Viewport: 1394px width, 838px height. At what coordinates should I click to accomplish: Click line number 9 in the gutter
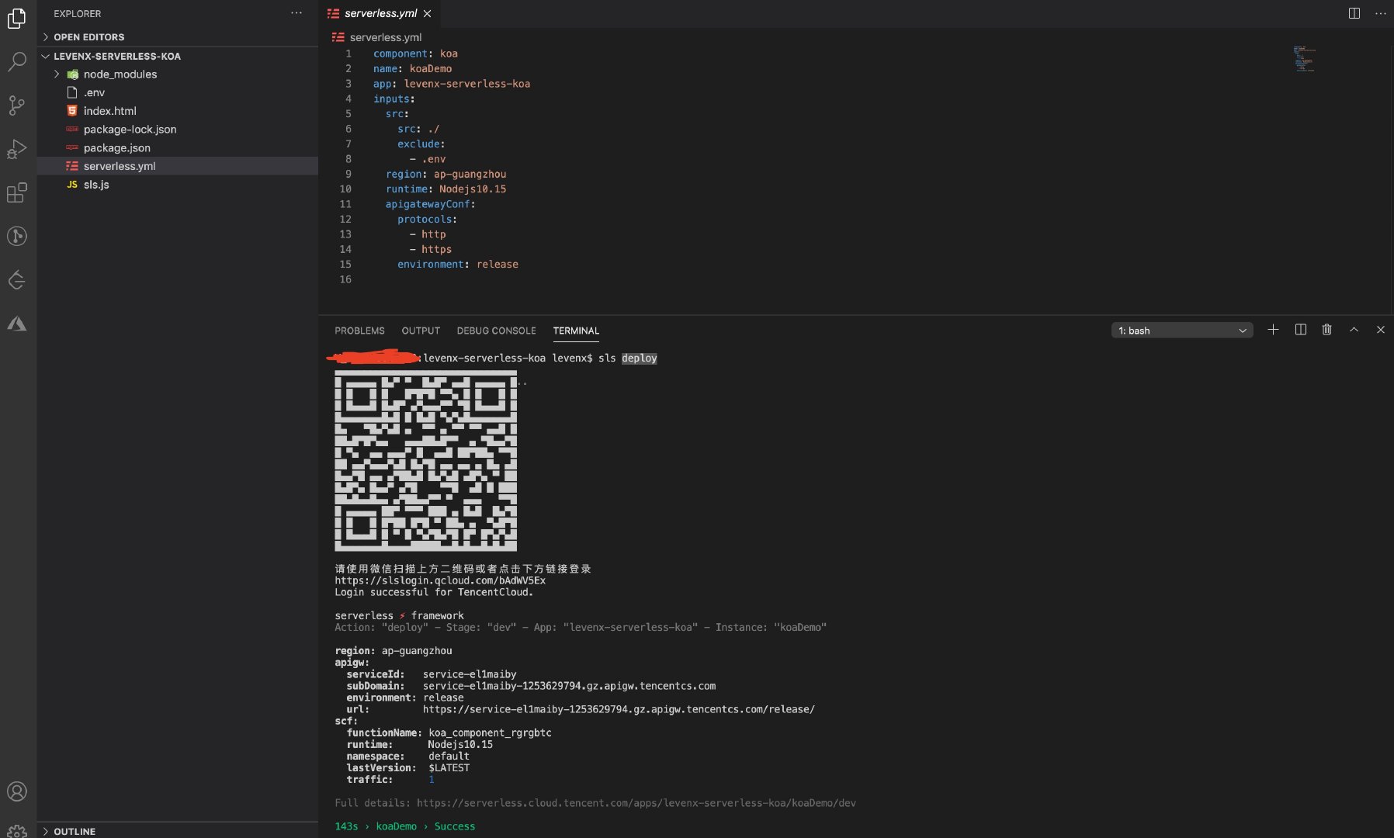point(348,174)
